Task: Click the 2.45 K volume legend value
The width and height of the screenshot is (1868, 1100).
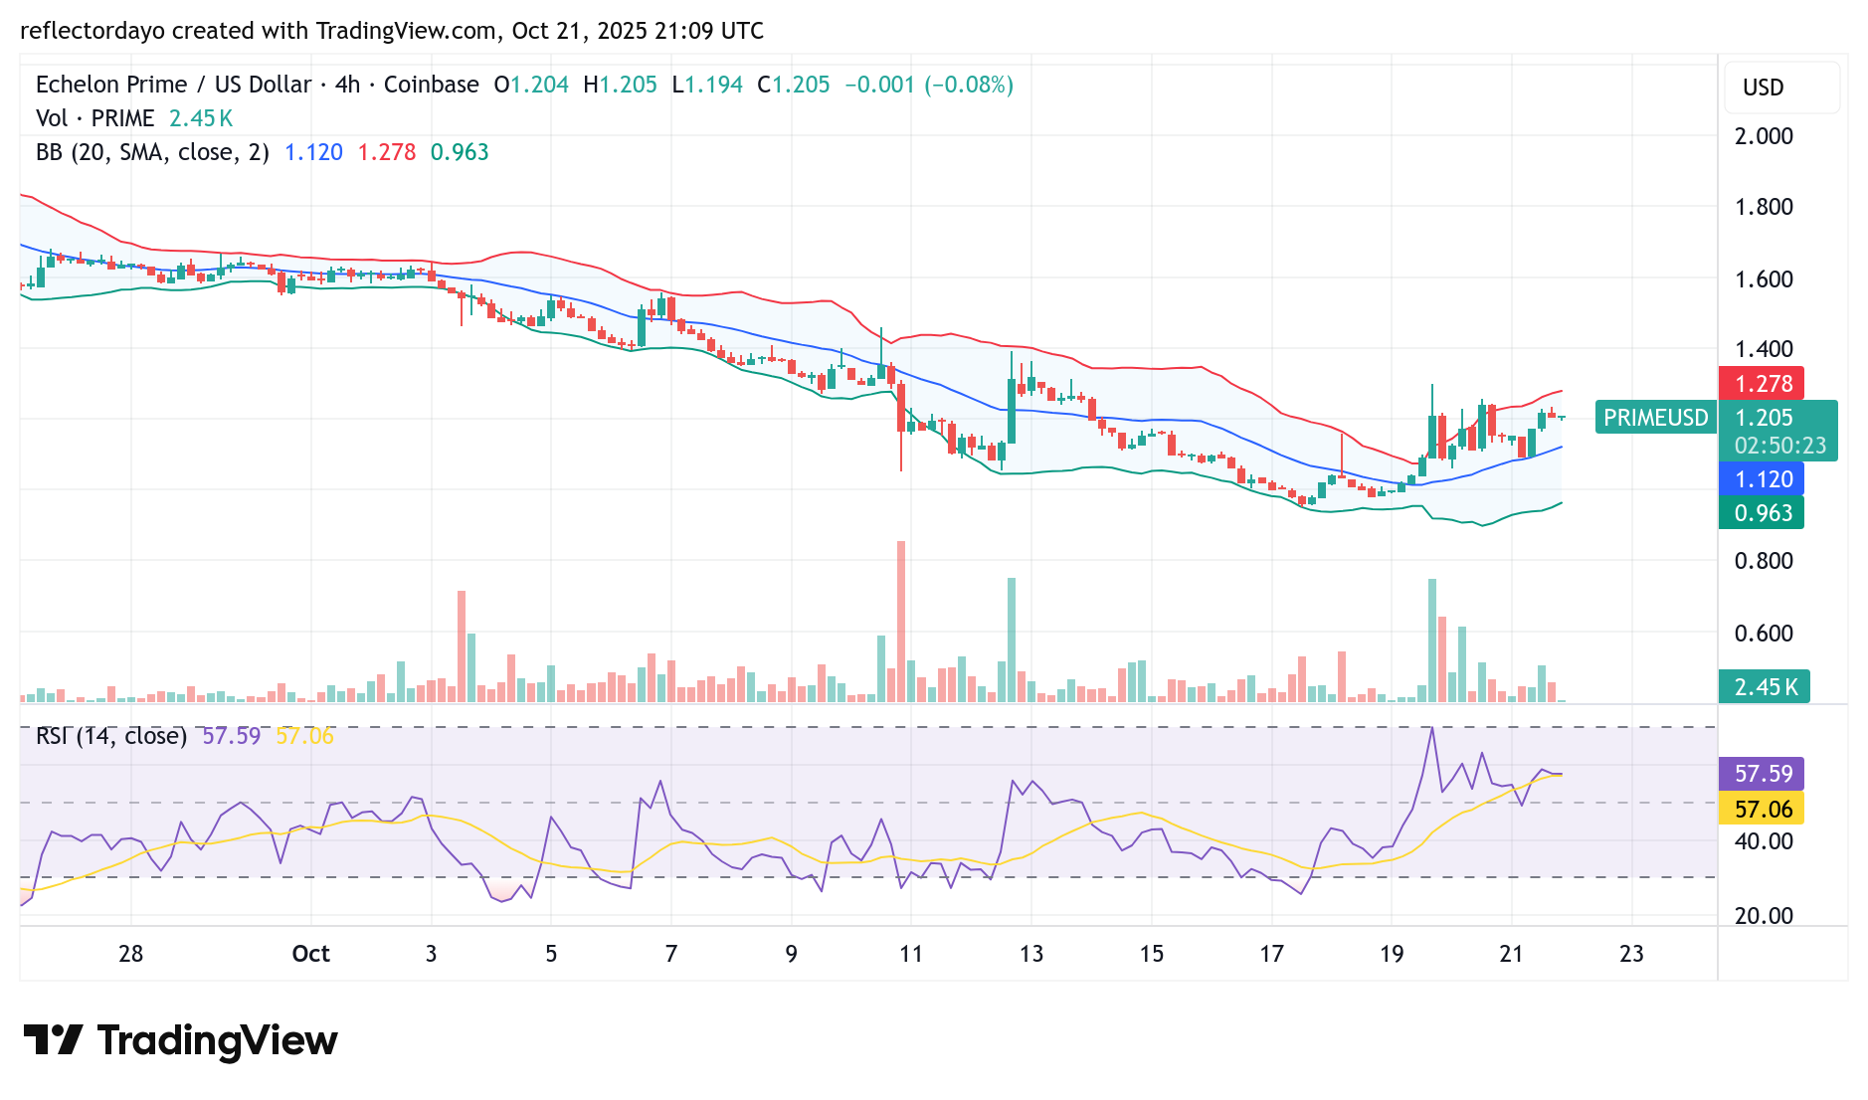Action: point(201,118)
